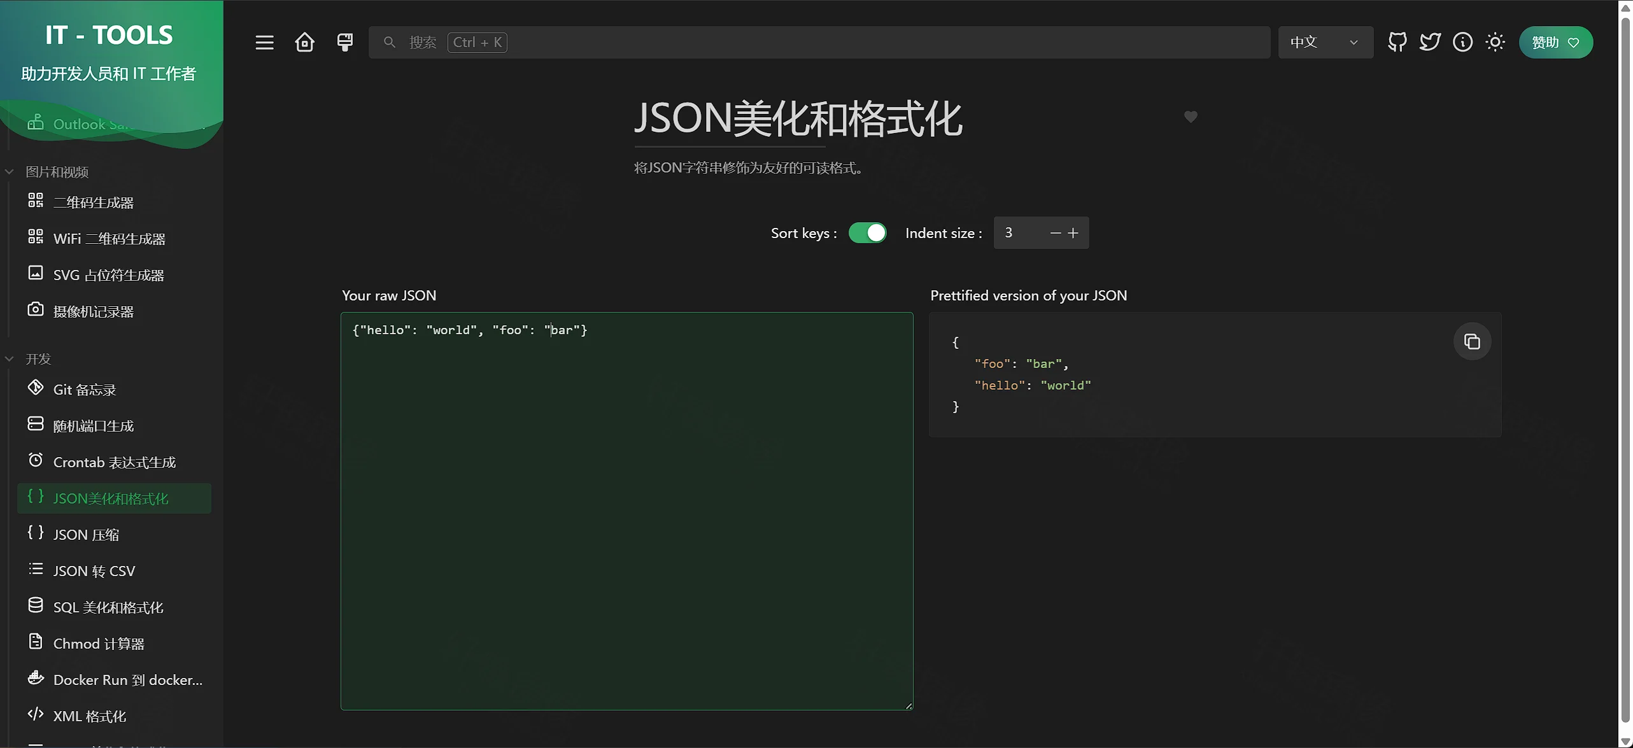Click the "foo": "bar" output line
The height and width of the screenshot is (748, 1633).
point(1021,363)
